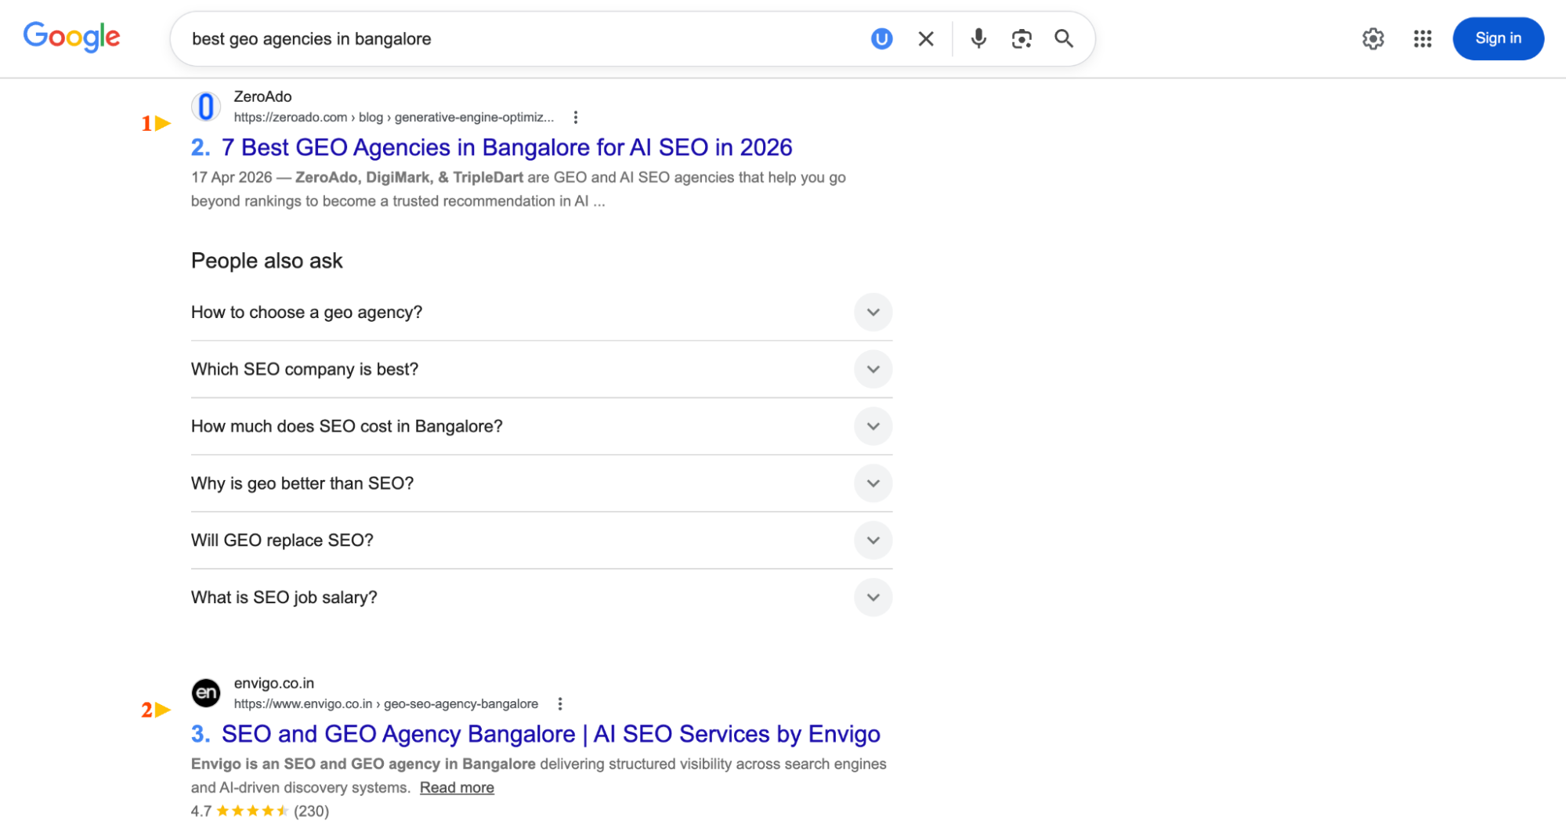Image resolution: width=1566 pixels, height=828 pixels.
Task: Open the three-dot menu for ZeroAdo result
Action: tap(575, 118)
